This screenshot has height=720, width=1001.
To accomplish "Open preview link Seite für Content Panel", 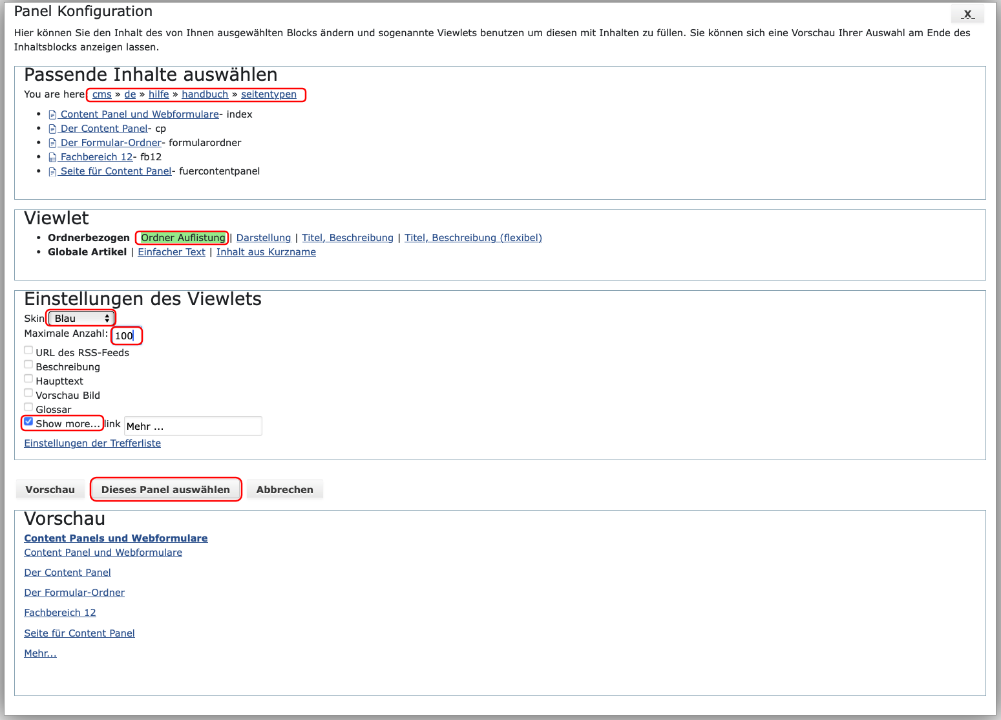I will click(x=79, y=633).
